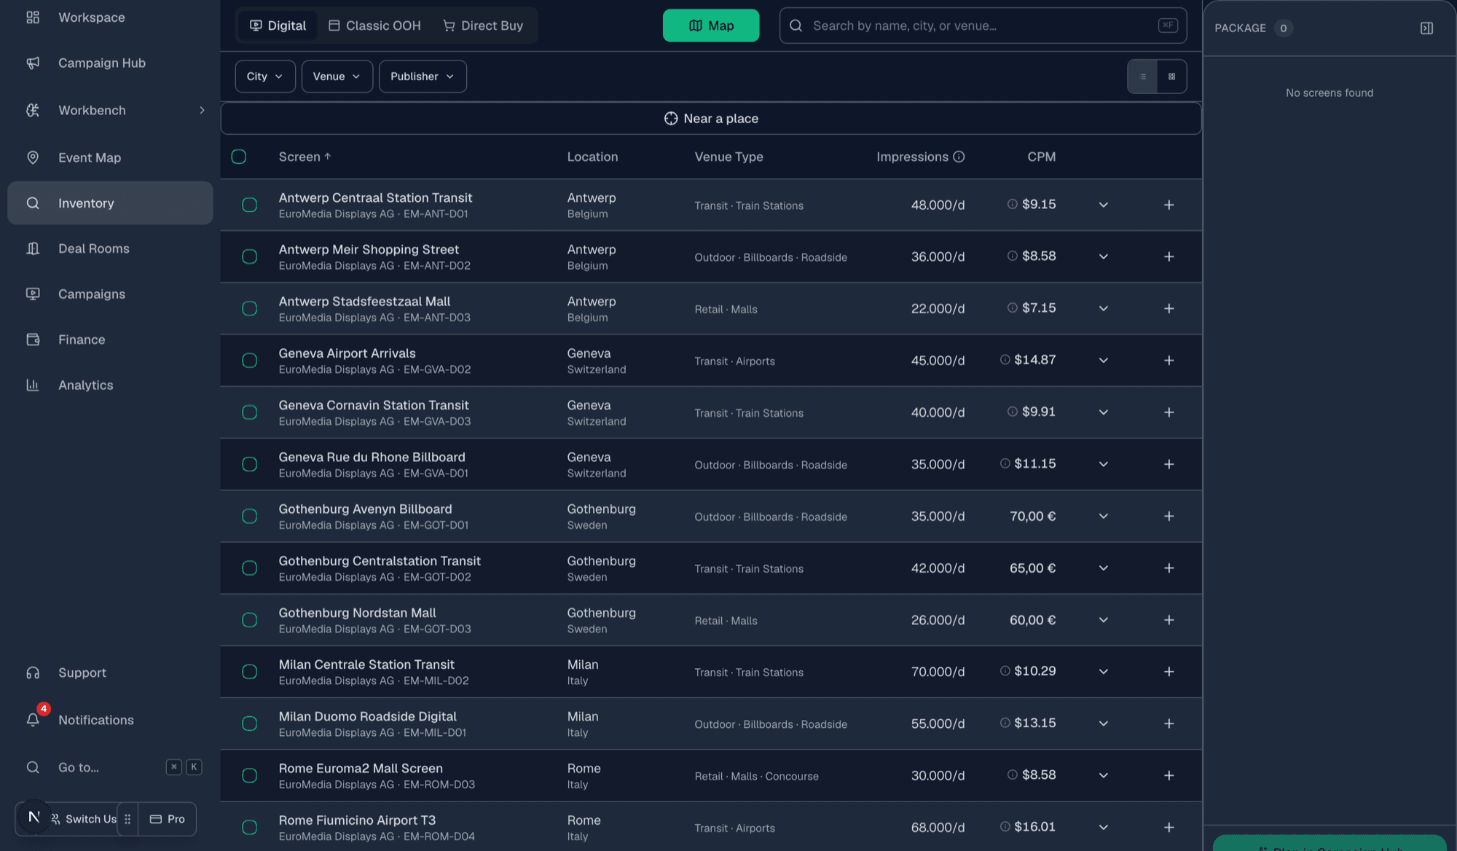Click the Finance wallet icon
1457x851 pixels.
[33, 340]
